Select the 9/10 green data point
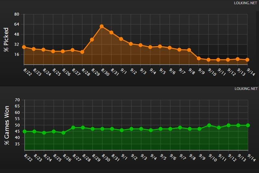This screenshot has height=173, width=259. coord(209,125)
